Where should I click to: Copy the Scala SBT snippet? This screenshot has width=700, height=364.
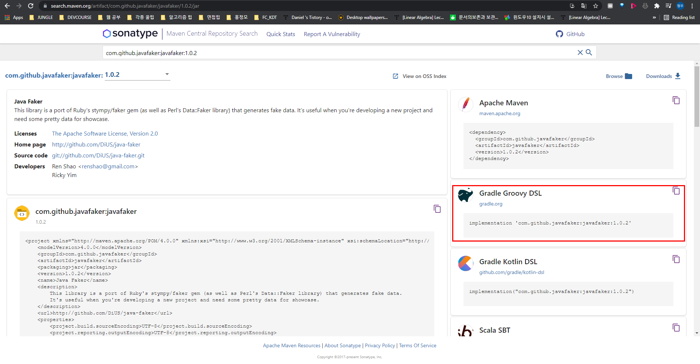pos(676,328)
